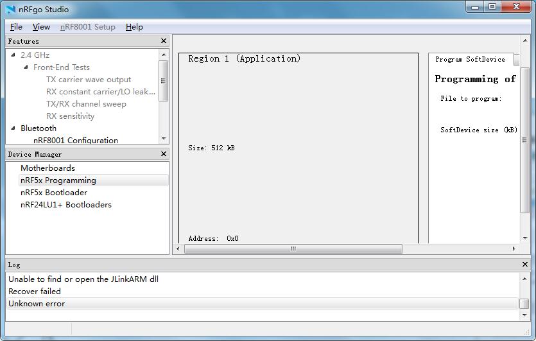Screen dimensions: 536x341
Task: Minimize the nRFgo Studio window
Action: [x=475, y=7]
